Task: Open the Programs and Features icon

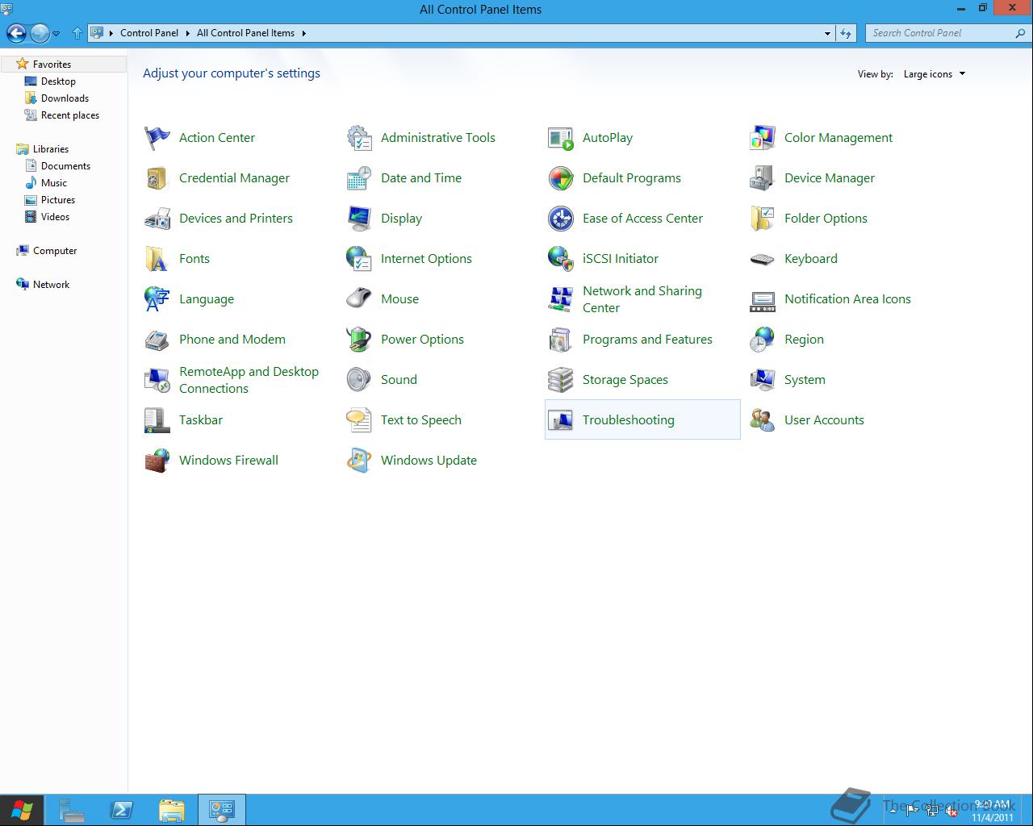Action: pyautogui.click(x=560, y=340)
